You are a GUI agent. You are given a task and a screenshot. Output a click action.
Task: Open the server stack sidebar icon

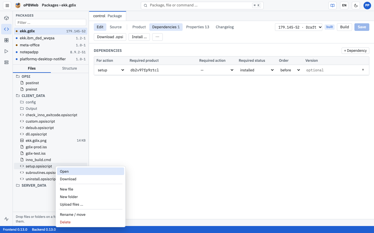(x=6, y=62)
